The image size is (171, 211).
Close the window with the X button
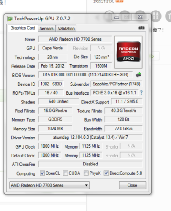[140, 17]
